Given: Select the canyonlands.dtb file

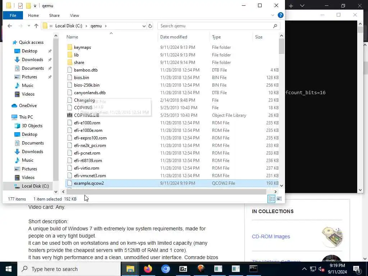Looking at the screenshot, I should [89, 93].
